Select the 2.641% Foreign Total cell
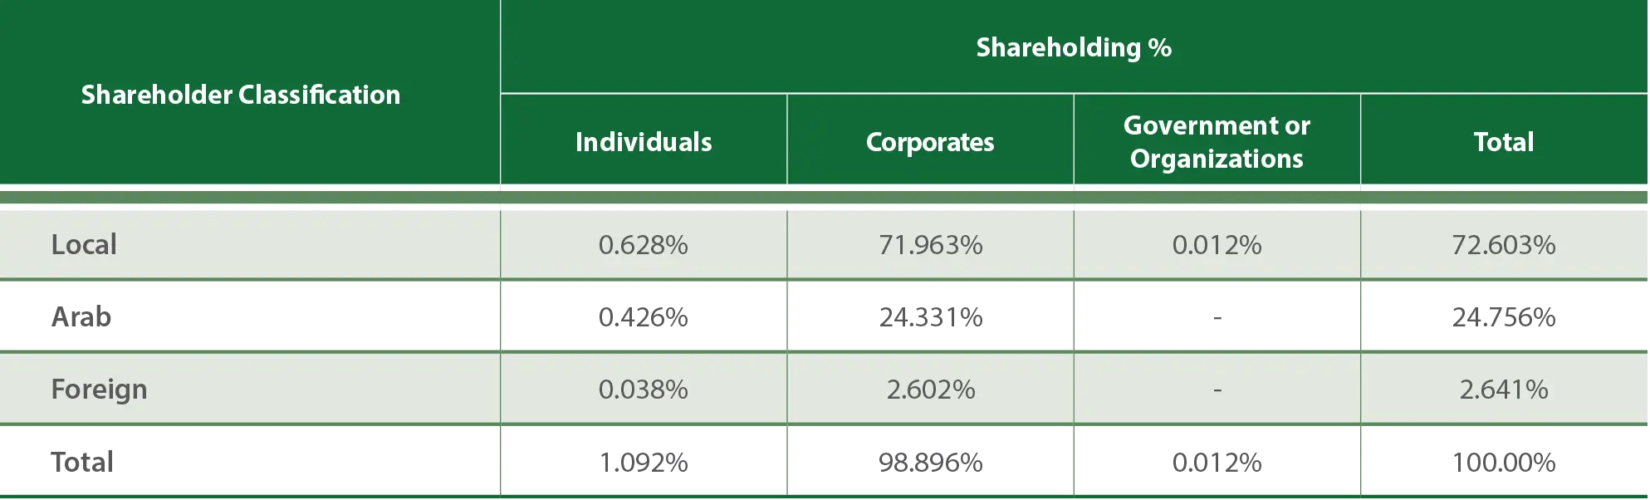 coord(1503,390)
